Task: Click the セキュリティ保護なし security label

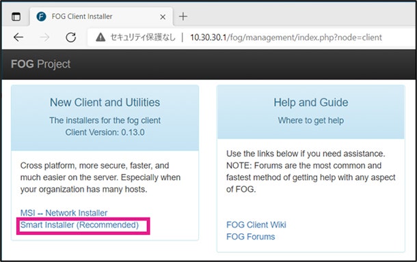Action: coord(143,38)
